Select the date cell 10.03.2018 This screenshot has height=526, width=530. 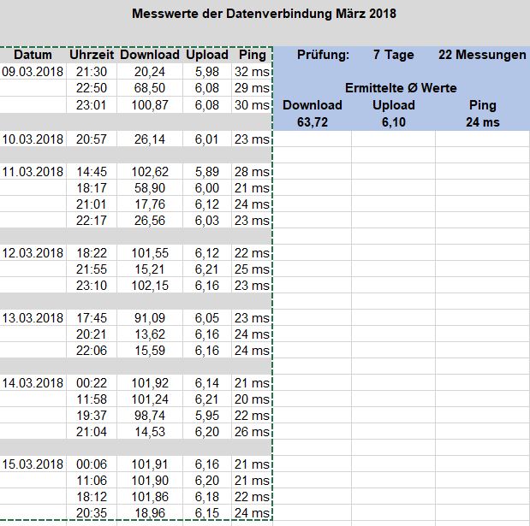coord(33,139)
